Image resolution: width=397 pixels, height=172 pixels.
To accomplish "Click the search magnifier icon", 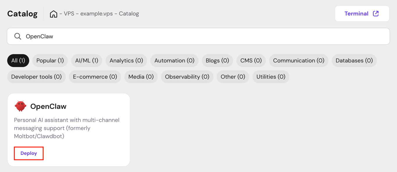I will pos(17,36).
